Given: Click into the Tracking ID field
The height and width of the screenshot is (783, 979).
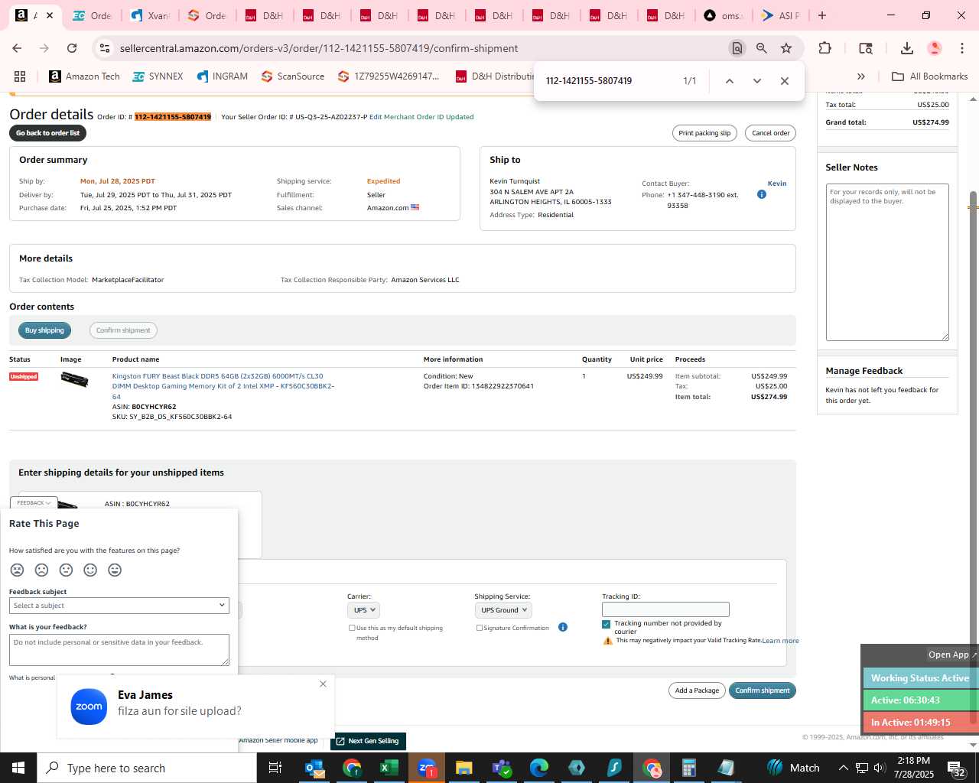Looking at the screenshot, I should click(665, 609).
